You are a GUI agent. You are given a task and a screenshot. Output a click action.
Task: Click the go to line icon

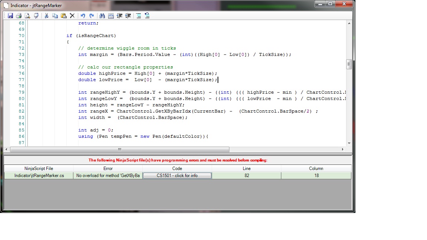111,16
